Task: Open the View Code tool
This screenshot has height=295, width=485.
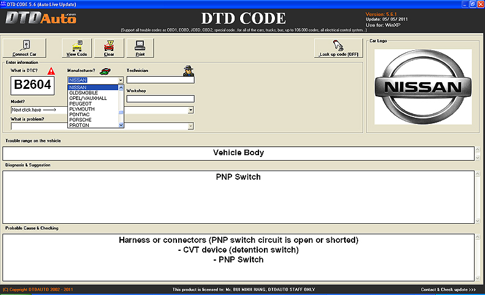Action: tap(77, 48)
